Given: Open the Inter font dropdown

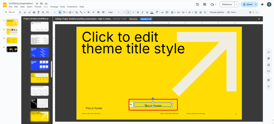Looking at the screenshot, I should (114, 12).
